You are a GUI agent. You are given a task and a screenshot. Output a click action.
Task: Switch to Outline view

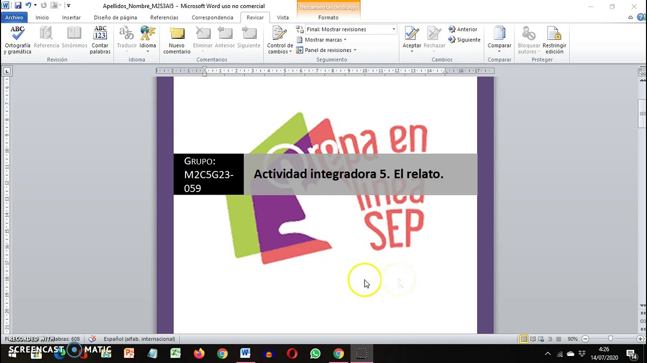549,339
